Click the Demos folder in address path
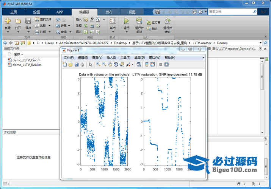This screenshot has height=189, width=271. pos(222,43)
